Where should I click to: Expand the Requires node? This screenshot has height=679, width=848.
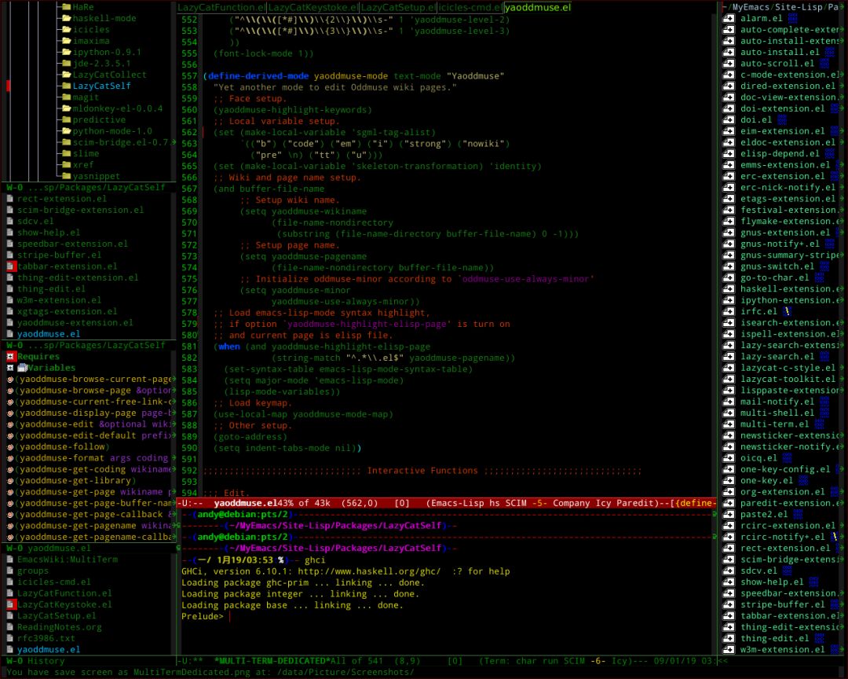tap(11, 357)
